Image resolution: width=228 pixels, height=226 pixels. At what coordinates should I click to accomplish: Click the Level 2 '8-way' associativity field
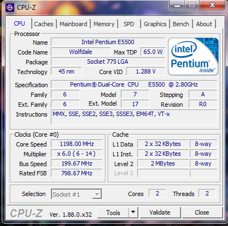click(x=203, y=163)
